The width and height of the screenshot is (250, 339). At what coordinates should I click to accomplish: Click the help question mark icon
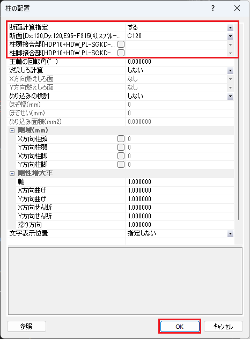click(x=213, y=8)
